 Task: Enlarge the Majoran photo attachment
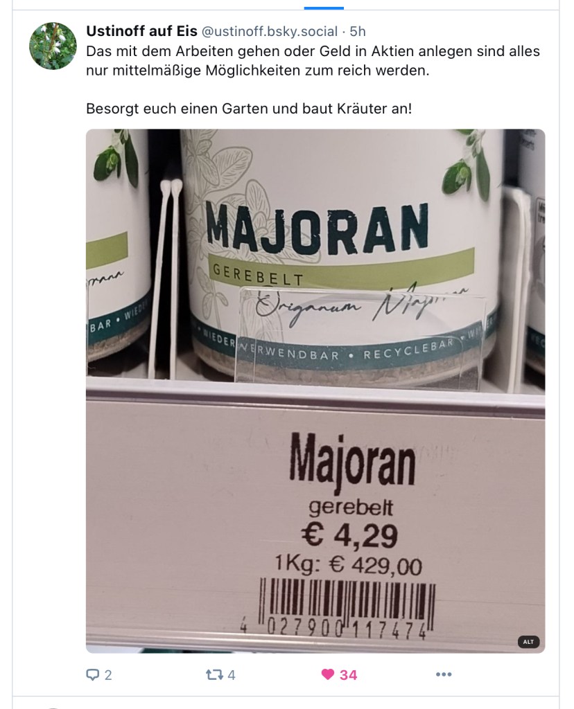click(x=315, y=391)
